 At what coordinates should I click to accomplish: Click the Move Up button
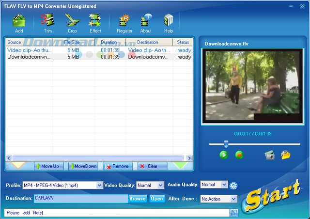point(49,166)
